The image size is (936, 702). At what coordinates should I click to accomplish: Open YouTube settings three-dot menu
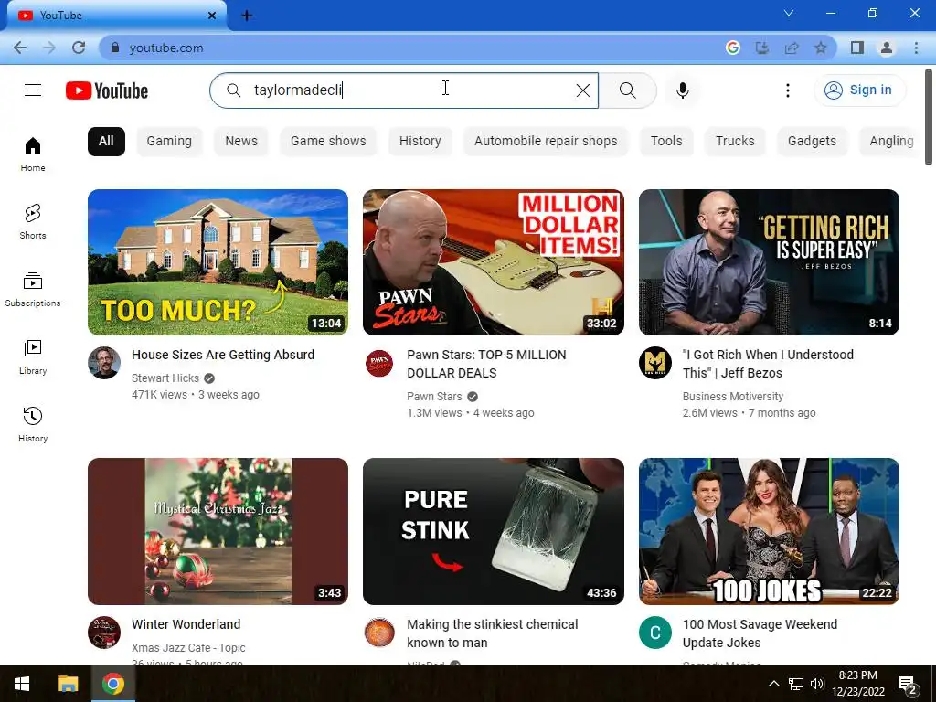pyautogui.click(x=787, y=90)
